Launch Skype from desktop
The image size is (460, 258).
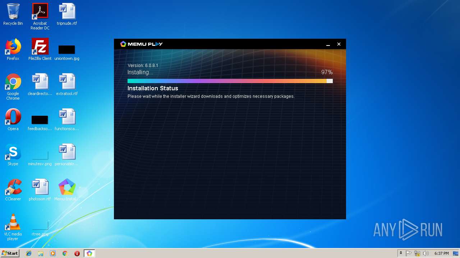tap(13, 155)
